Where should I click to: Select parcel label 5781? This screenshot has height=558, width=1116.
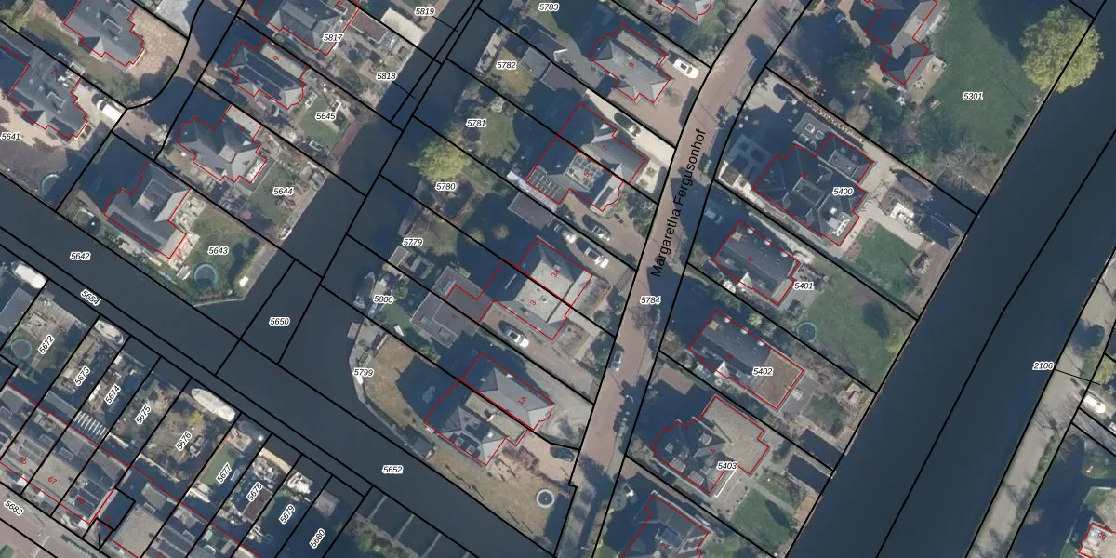click(476, 123)
